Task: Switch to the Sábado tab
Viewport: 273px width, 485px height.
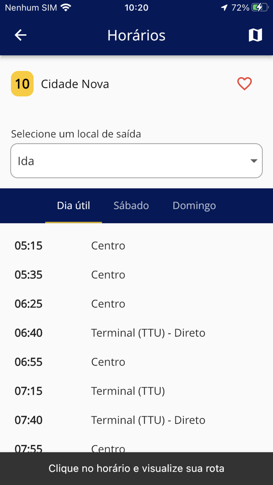Action: [x=131, y=205]
